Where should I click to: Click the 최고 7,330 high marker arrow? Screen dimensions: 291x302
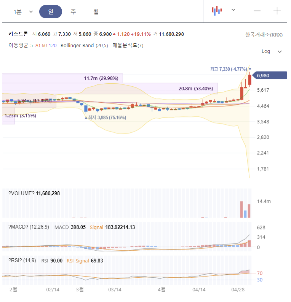[x=250, y=69]
